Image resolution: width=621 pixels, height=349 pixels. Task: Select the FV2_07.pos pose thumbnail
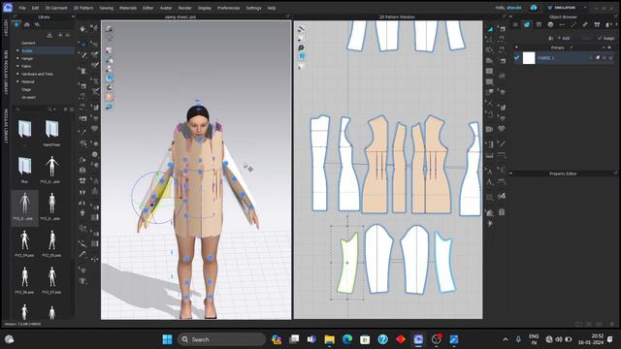pyautogui.click(x=51, y=280)
